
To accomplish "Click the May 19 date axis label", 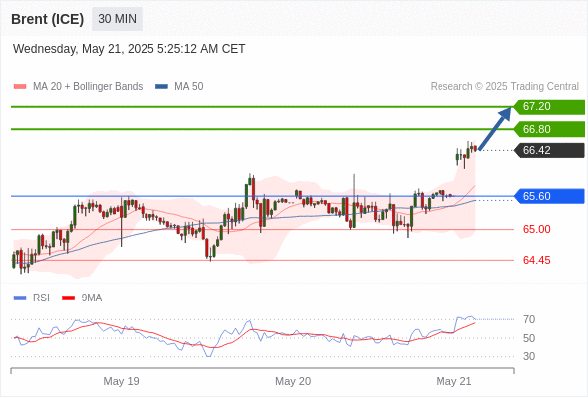I will click(121, 381).
